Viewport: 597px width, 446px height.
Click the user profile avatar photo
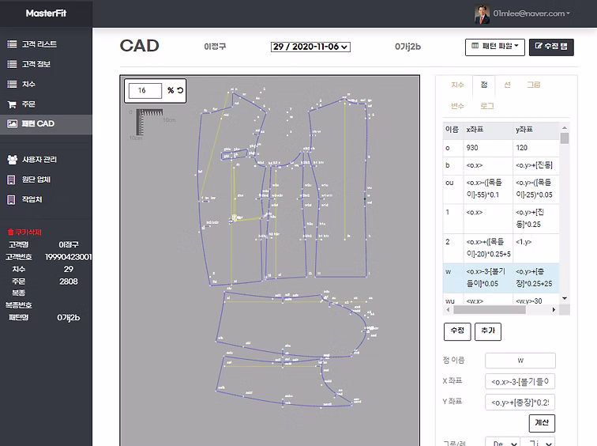tap(481, 13)
